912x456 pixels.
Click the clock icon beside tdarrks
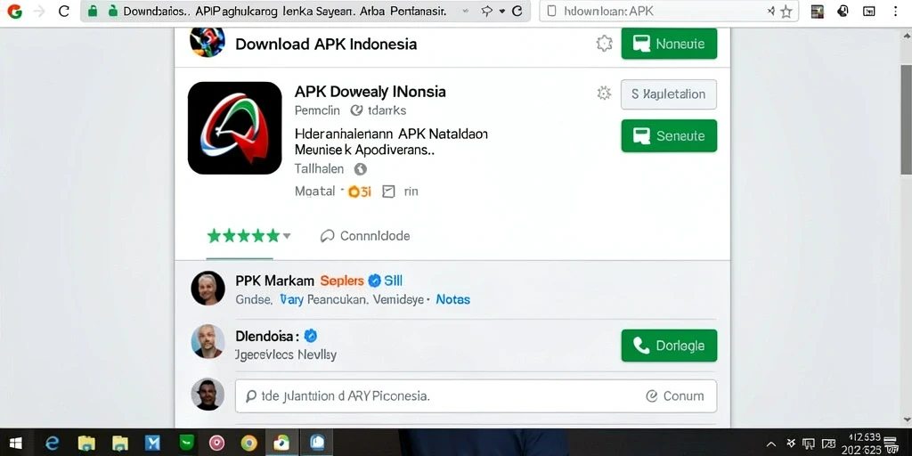pos(356,110)
